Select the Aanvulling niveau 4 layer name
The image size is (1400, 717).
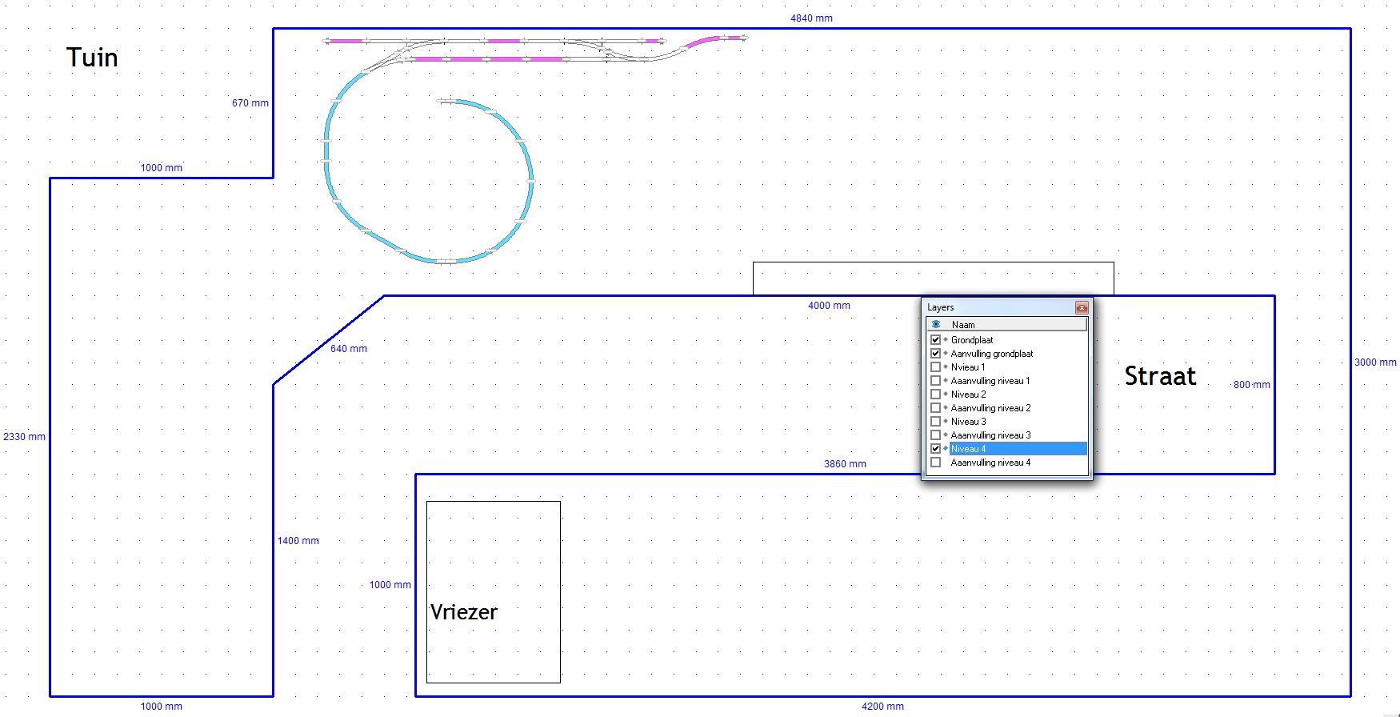coord(990,463)
